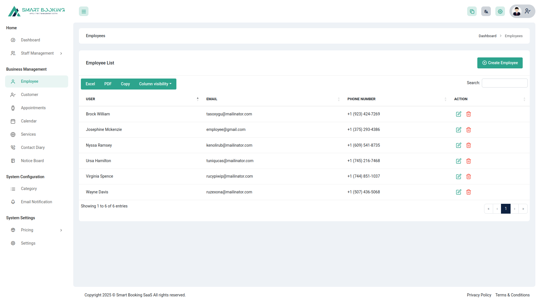
Task: Select the Employee menu entry
Action: [x=30, y=81]
